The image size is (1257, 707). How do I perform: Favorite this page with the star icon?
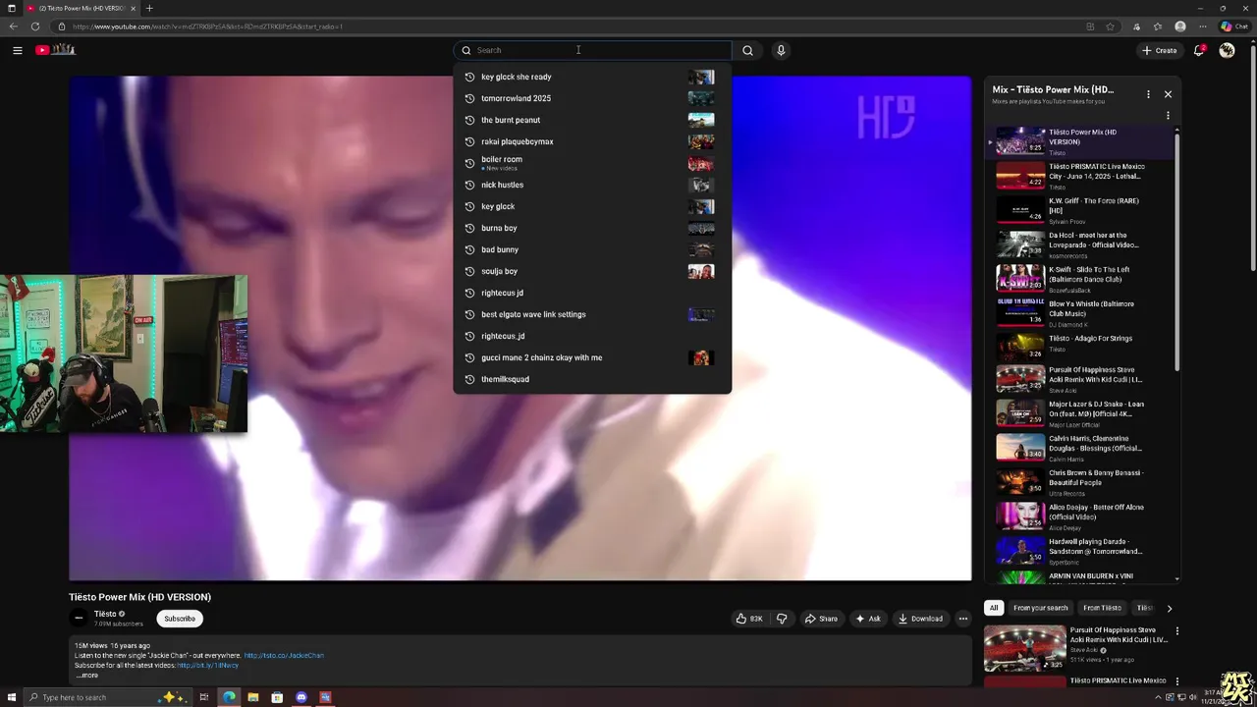[1110, 27]
